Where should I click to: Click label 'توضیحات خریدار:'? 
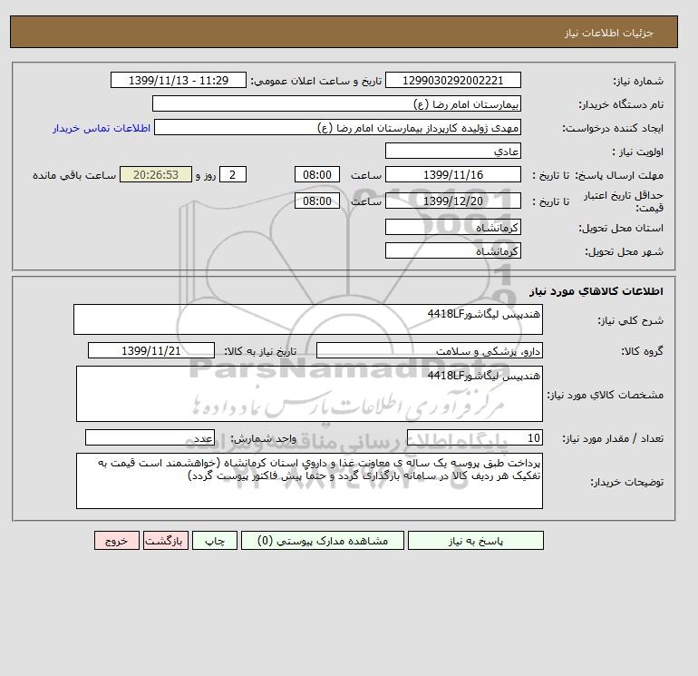(x=626, y=482)
